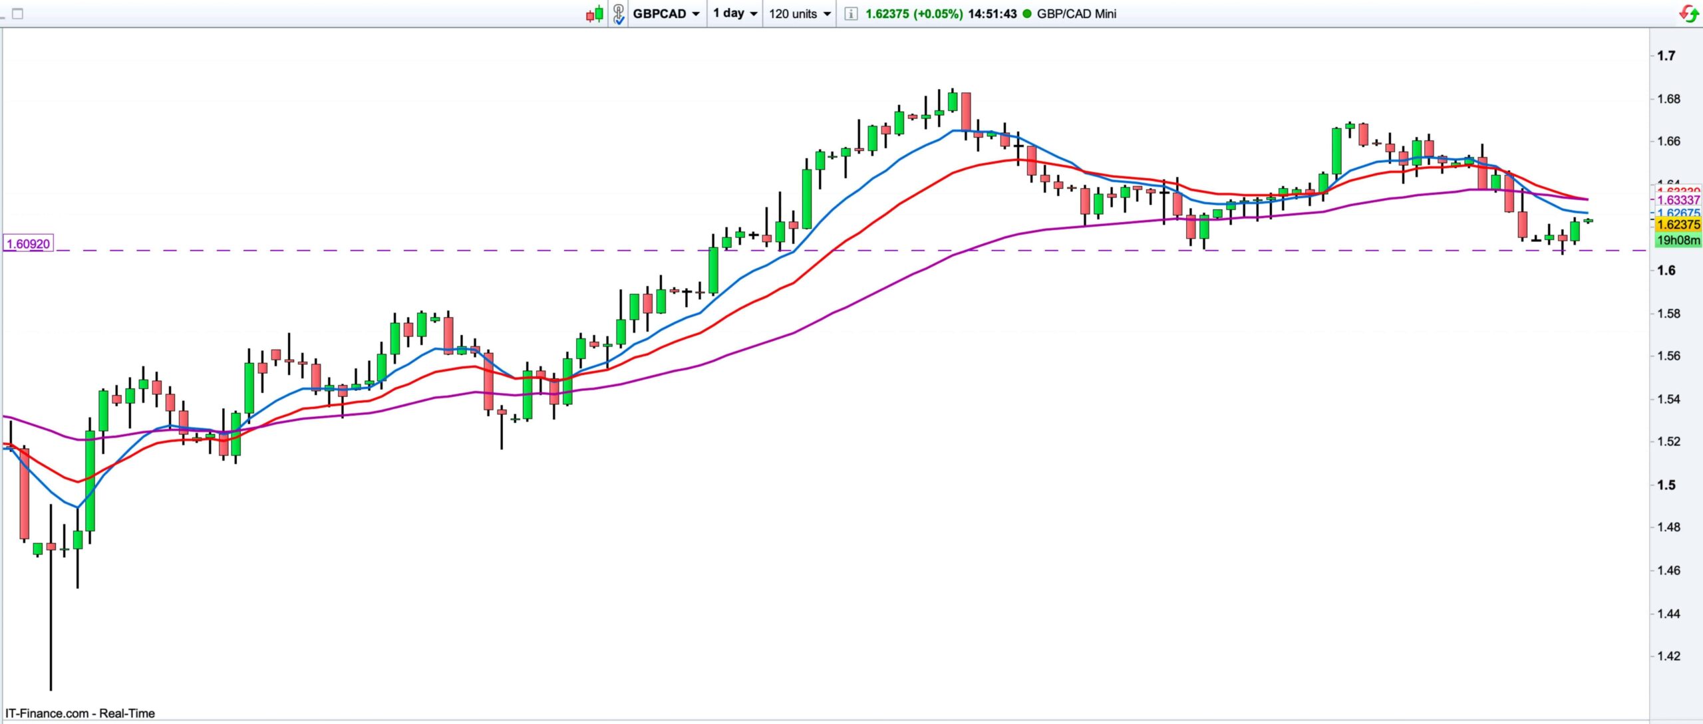Toggle the chart link group icon
Image resolution: width=1703 pixels, height=724 pixels.
pyautogui.click(x=619, y=13)
